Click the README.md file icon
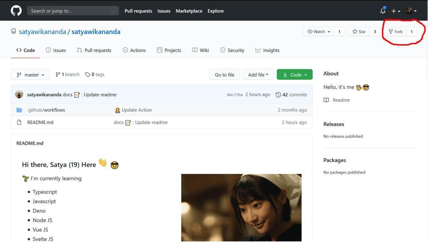The image size is (428, 243). tap(19, 122)
